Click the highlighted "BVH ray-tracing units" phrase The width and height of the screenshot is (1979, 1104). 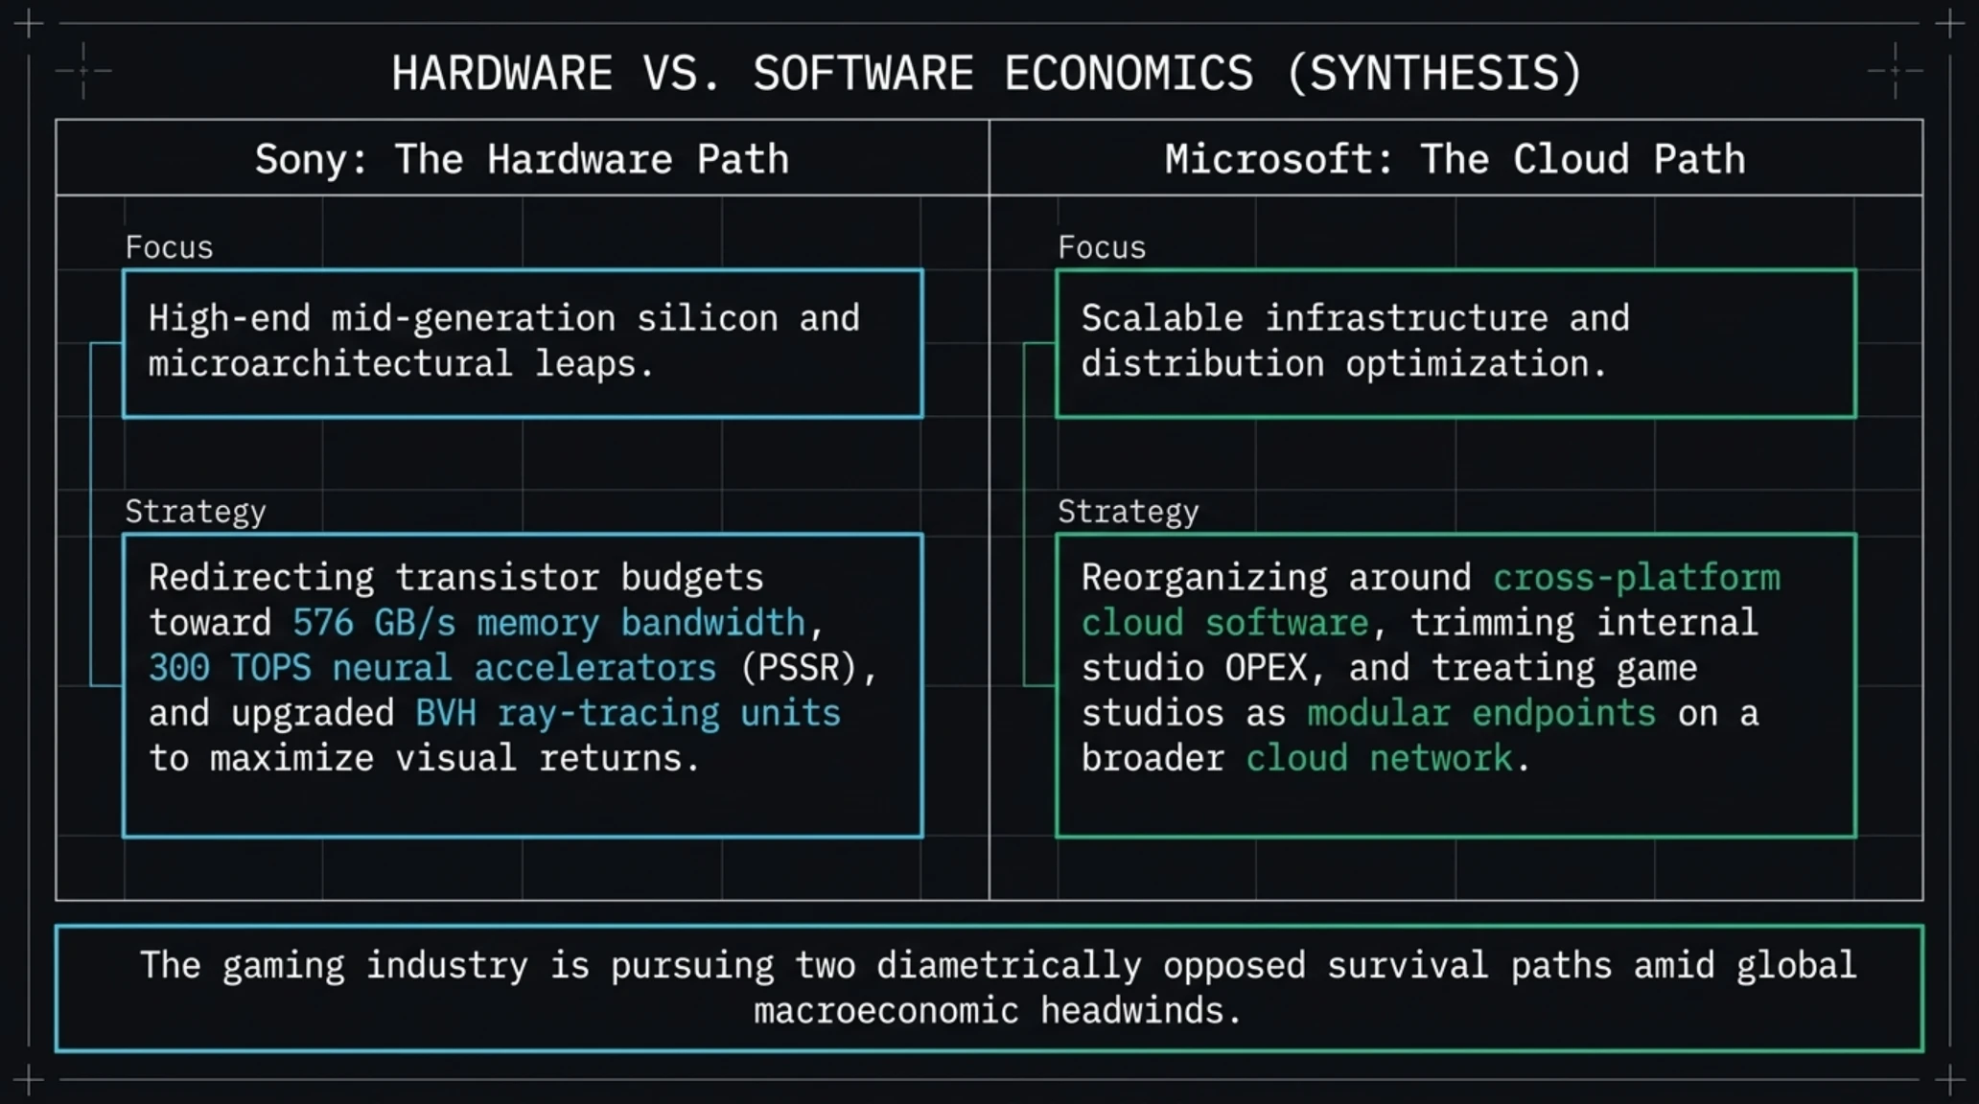(628, 713)
